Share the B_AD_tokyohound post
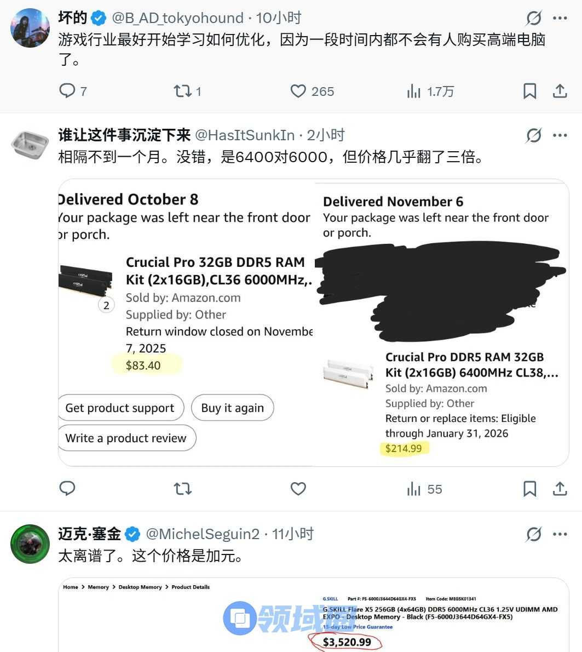The width and height of the screenshot is (582, 652). [560, 90]
